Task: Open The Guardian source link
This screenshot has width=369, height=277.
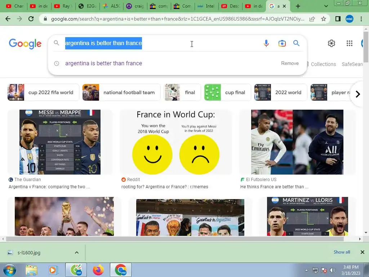Action: pyautogui.click(x=25, y=180)
